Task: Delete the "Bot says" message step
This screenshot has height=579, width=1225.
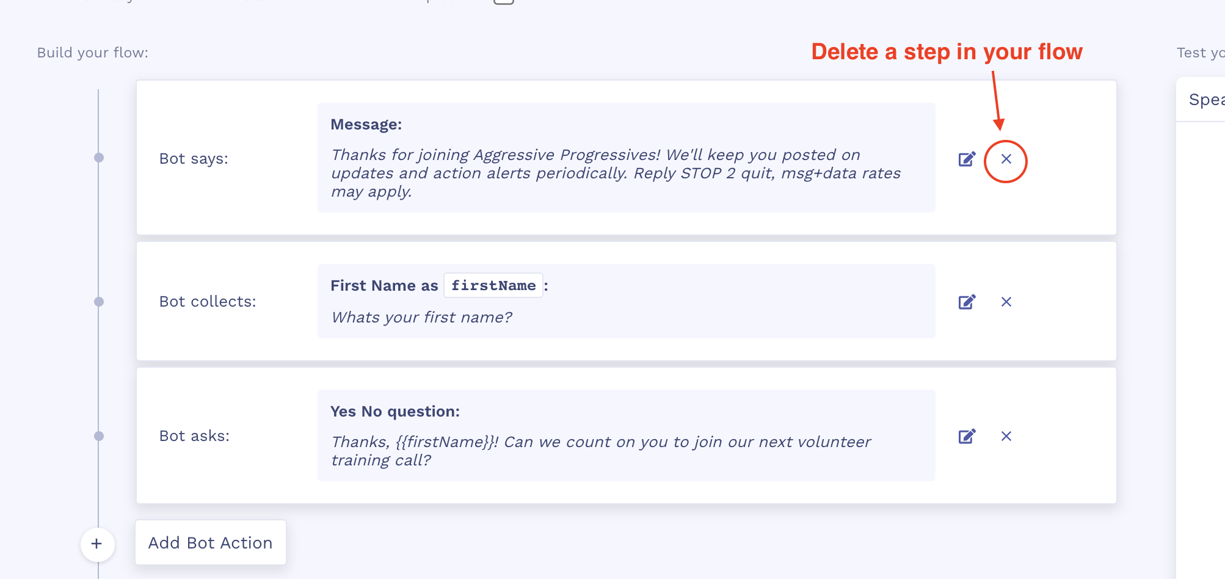Action: click(1006, 159)
